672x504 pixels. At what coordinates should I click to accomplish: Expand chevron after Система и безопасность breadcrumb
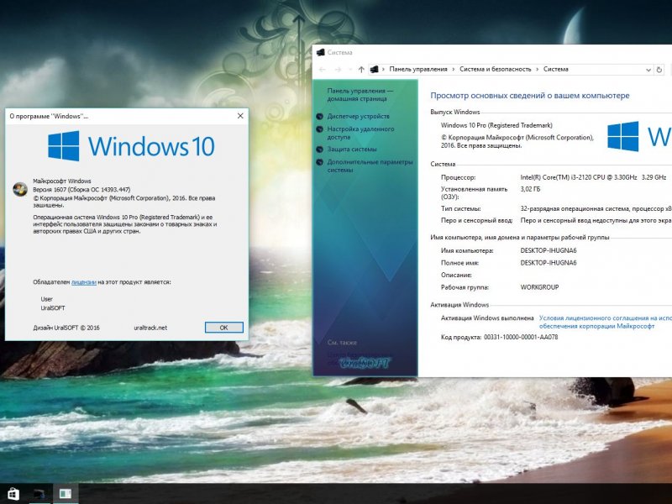[x=537, y=70]
